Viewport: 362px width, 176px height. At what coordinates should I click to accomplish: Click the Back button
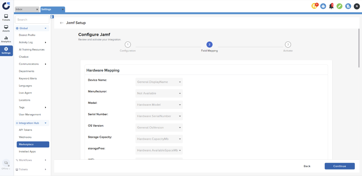pyautogui.click(x=307, y=166)
